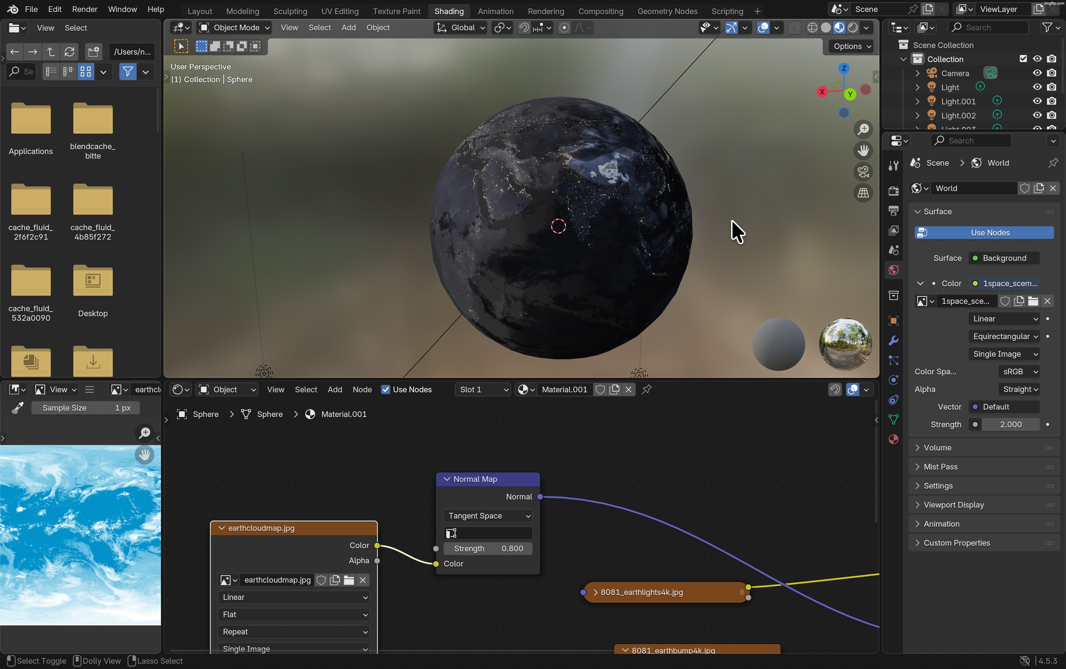This screenshot has height=669, width=1066.
Task: Open the Render menu in the top bar
Action: click(85, 9)
